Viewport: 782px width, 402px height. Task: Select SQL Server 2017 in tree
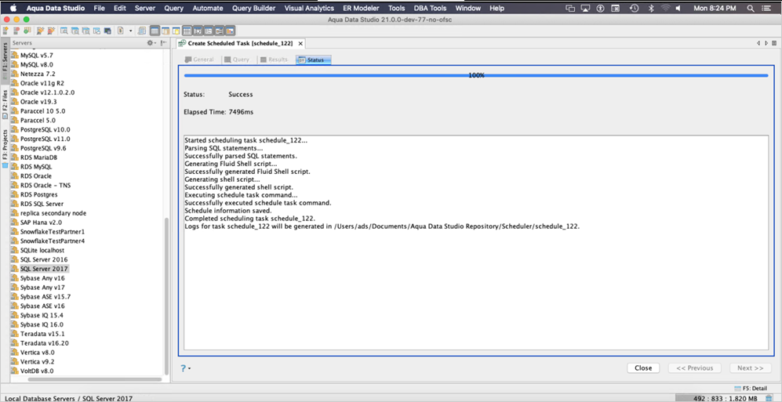[x=44, y=269]
